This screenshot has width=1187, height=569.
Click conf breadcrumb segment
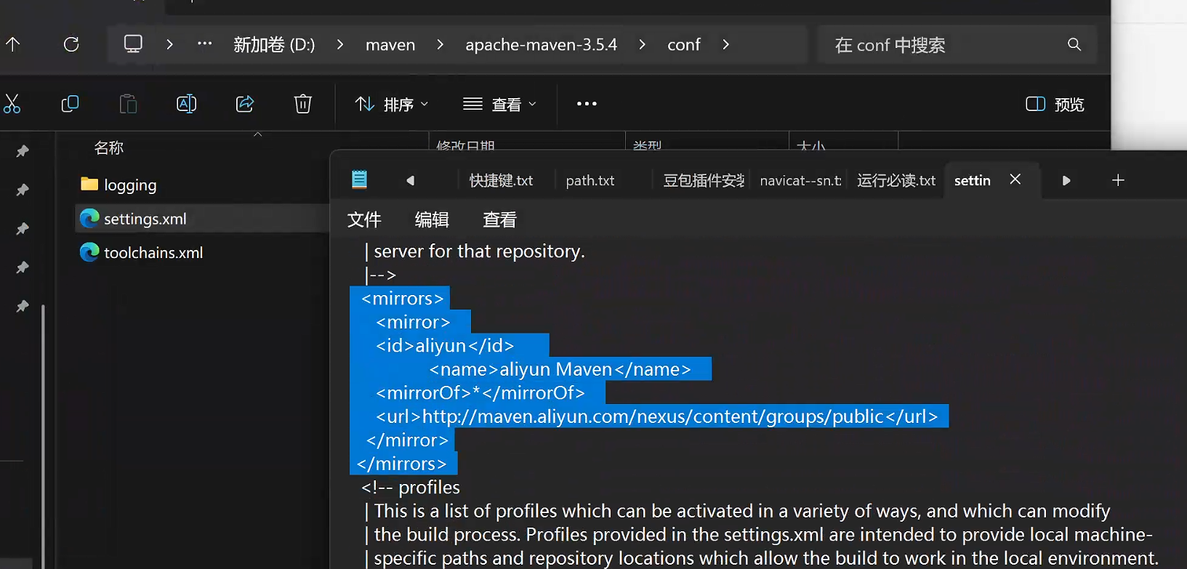coord(684,44)
